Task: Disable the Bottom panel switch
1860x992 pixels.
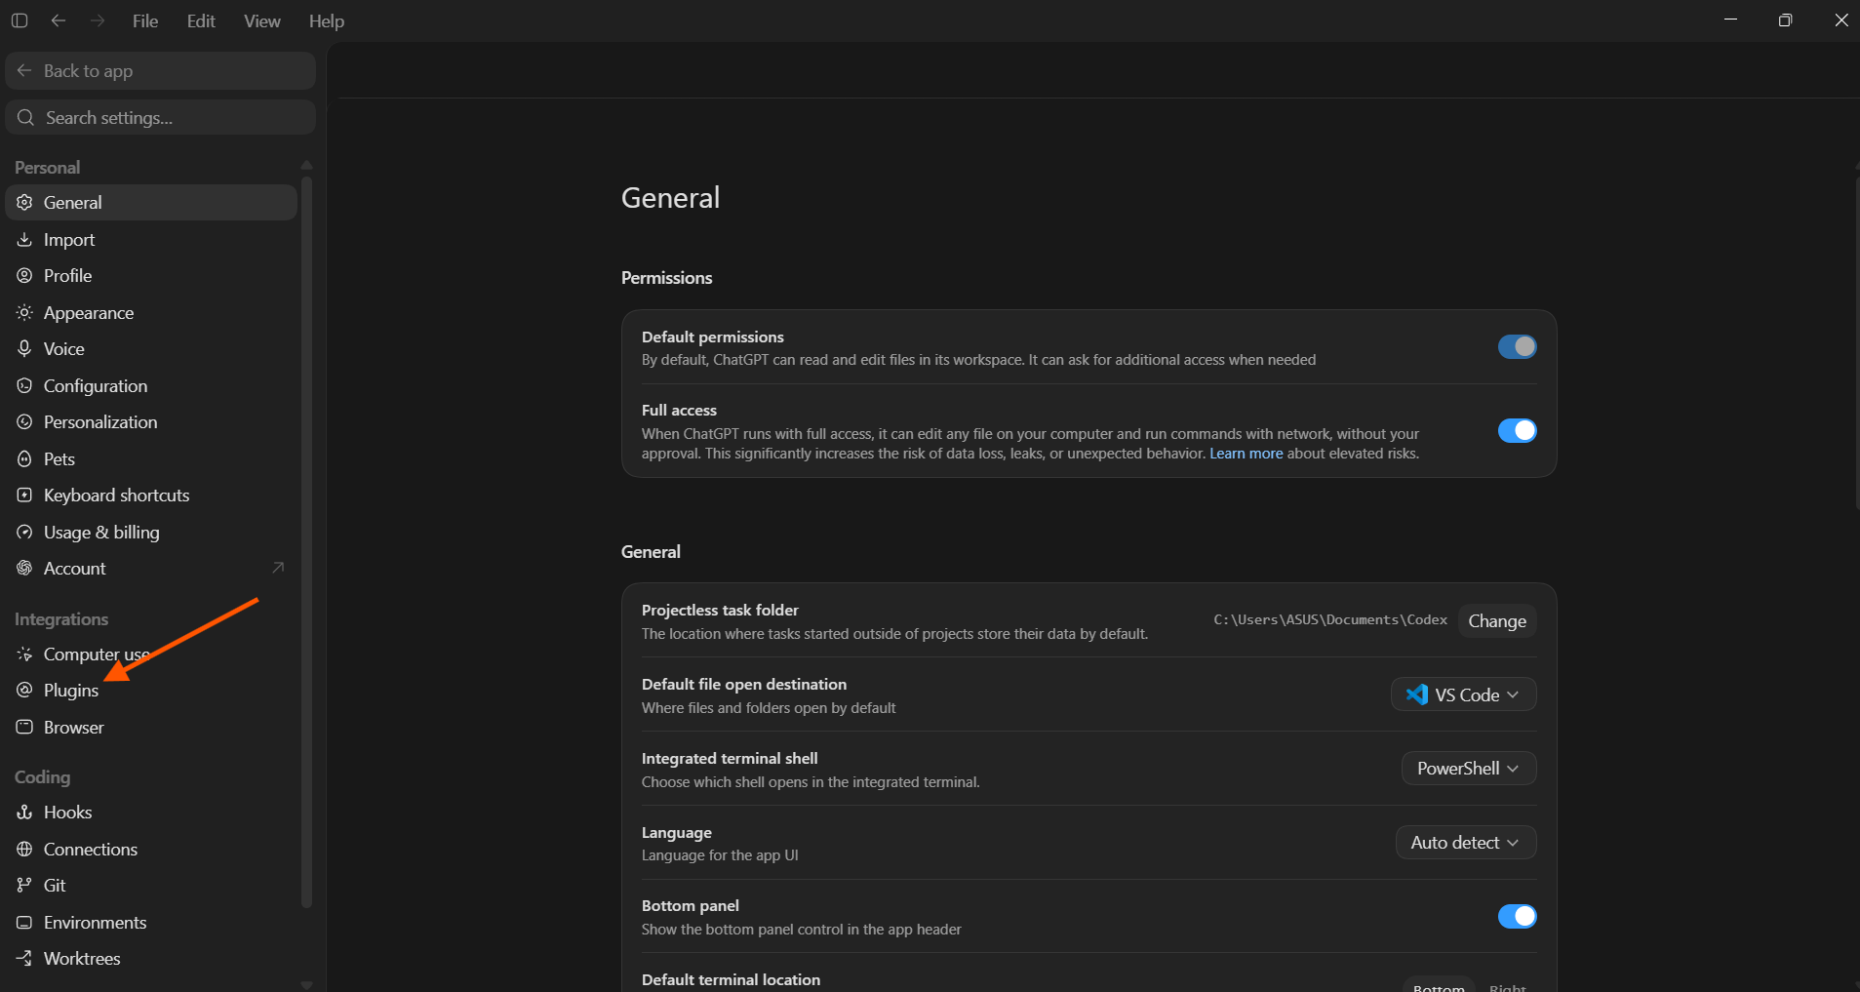Action: point(1517,916)
